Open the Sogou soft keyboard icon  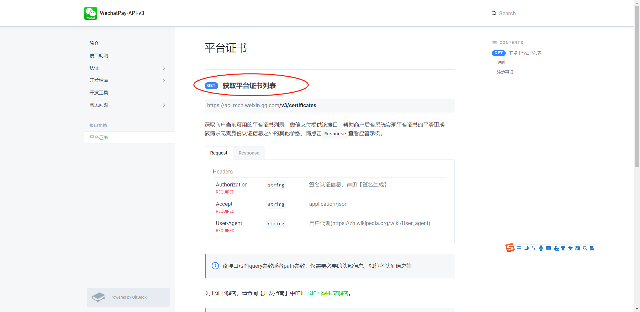(x=548, y=248)
